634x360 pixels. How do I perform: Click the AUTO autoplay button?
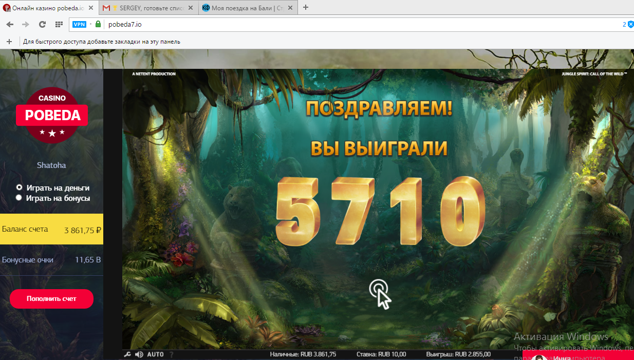click(x=155, y=354)
